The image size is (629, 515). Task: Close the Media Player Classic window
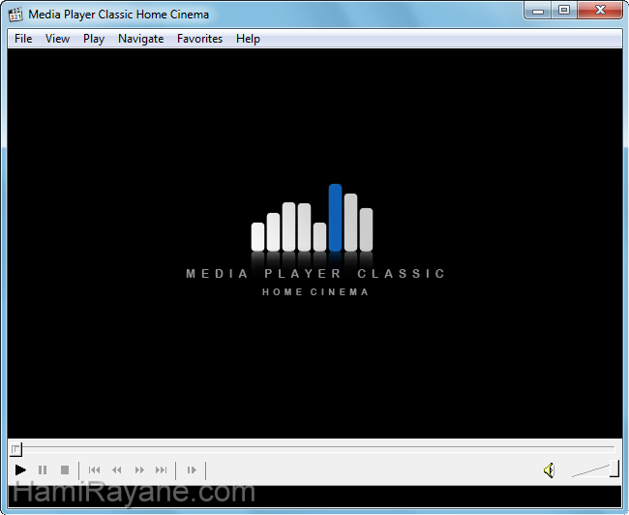tap(600, 11)
